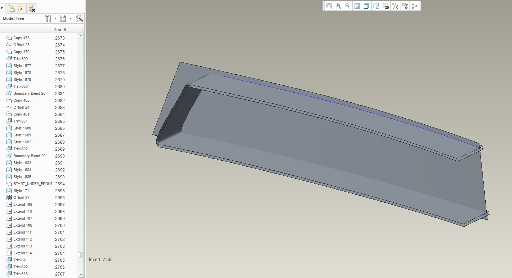Click the Copy 481 icon

coord(9,114)
